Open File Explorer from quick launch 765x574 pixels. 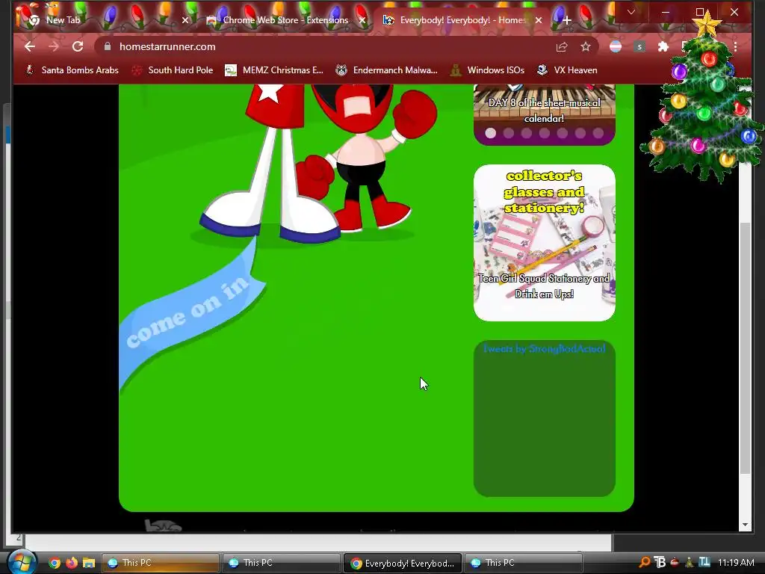(88, 563)
